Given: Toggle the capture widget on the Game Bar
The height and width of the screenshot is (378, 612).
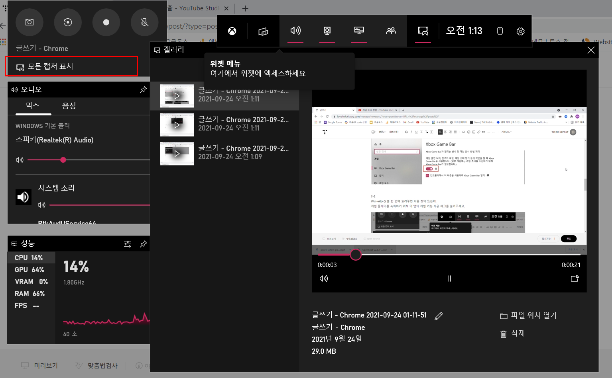Looking at the screenshot, I should tap(327, 31).
